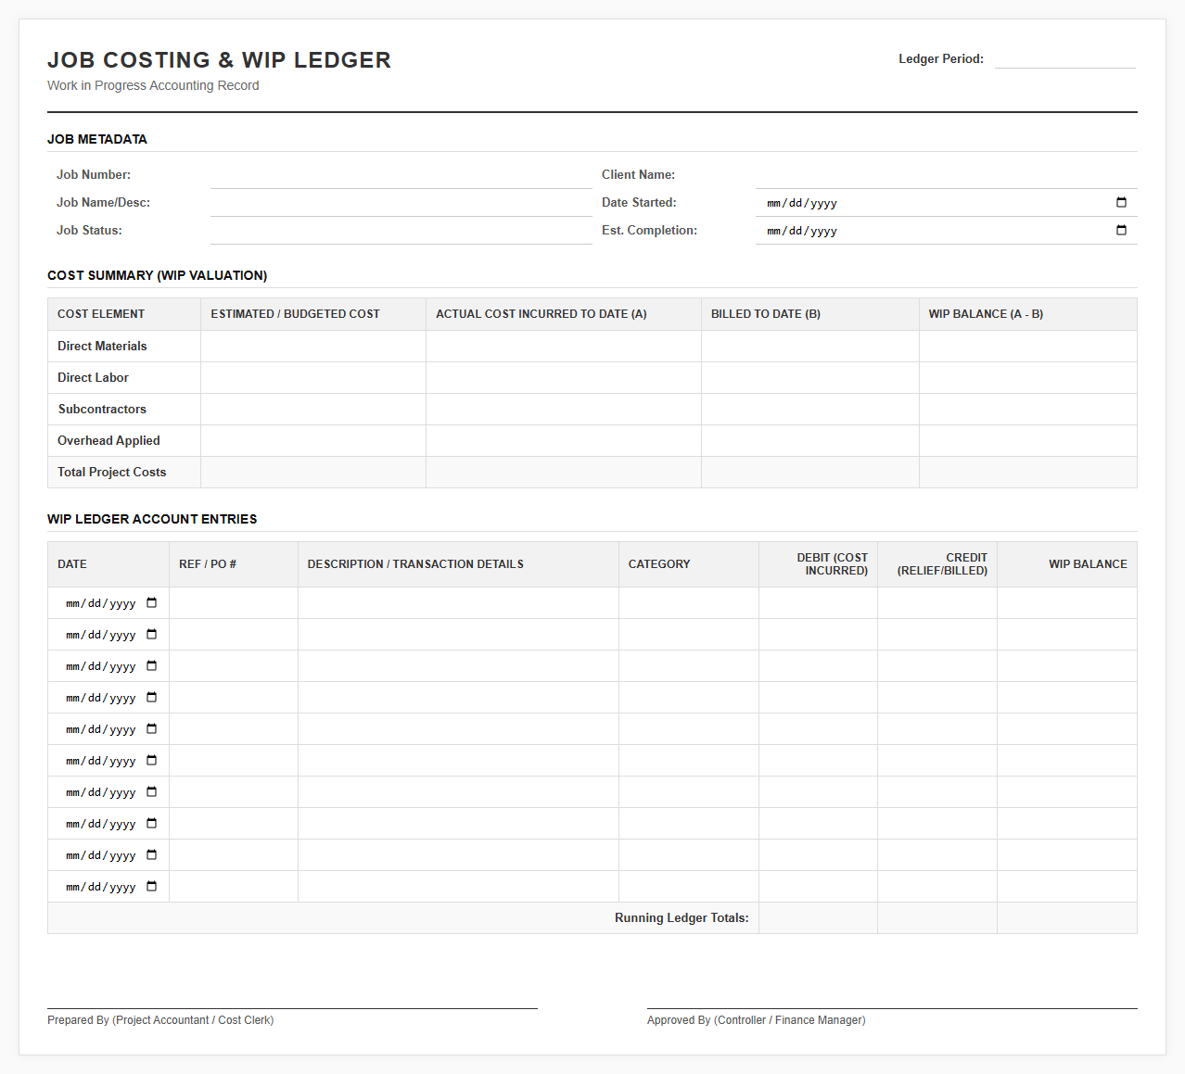Click debit total beside Running Ledger Totals
This screenshot has width=1185, height=1074.
point(818,918)
